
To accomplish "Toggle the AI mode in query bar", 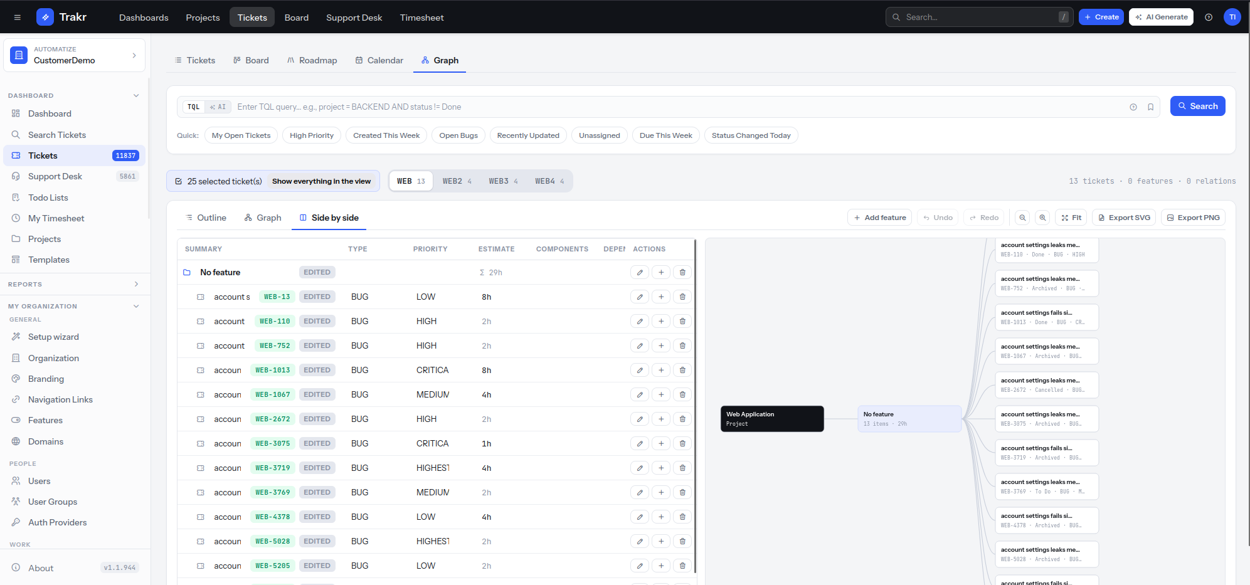I will pos(218,107).
